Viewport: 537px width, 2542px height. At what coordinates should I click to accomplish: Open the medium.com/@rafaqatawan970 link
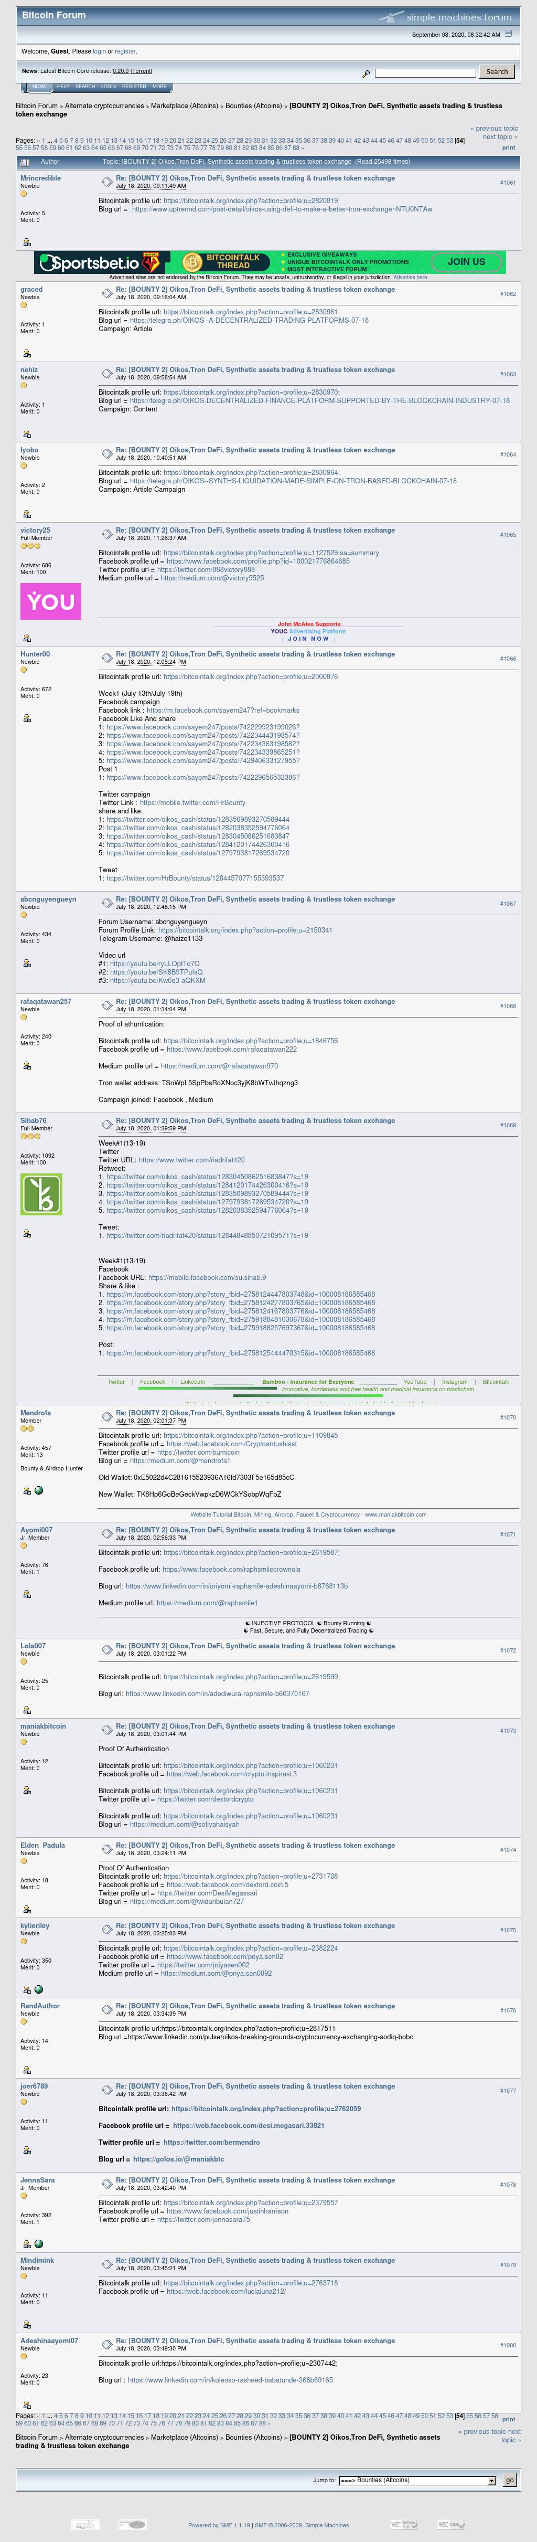tap(220, 1066)
